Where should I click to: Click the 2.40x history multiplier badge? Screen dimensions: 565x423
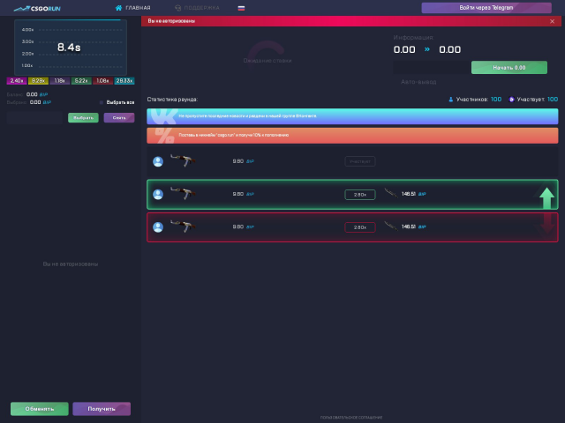click(17, 80)
